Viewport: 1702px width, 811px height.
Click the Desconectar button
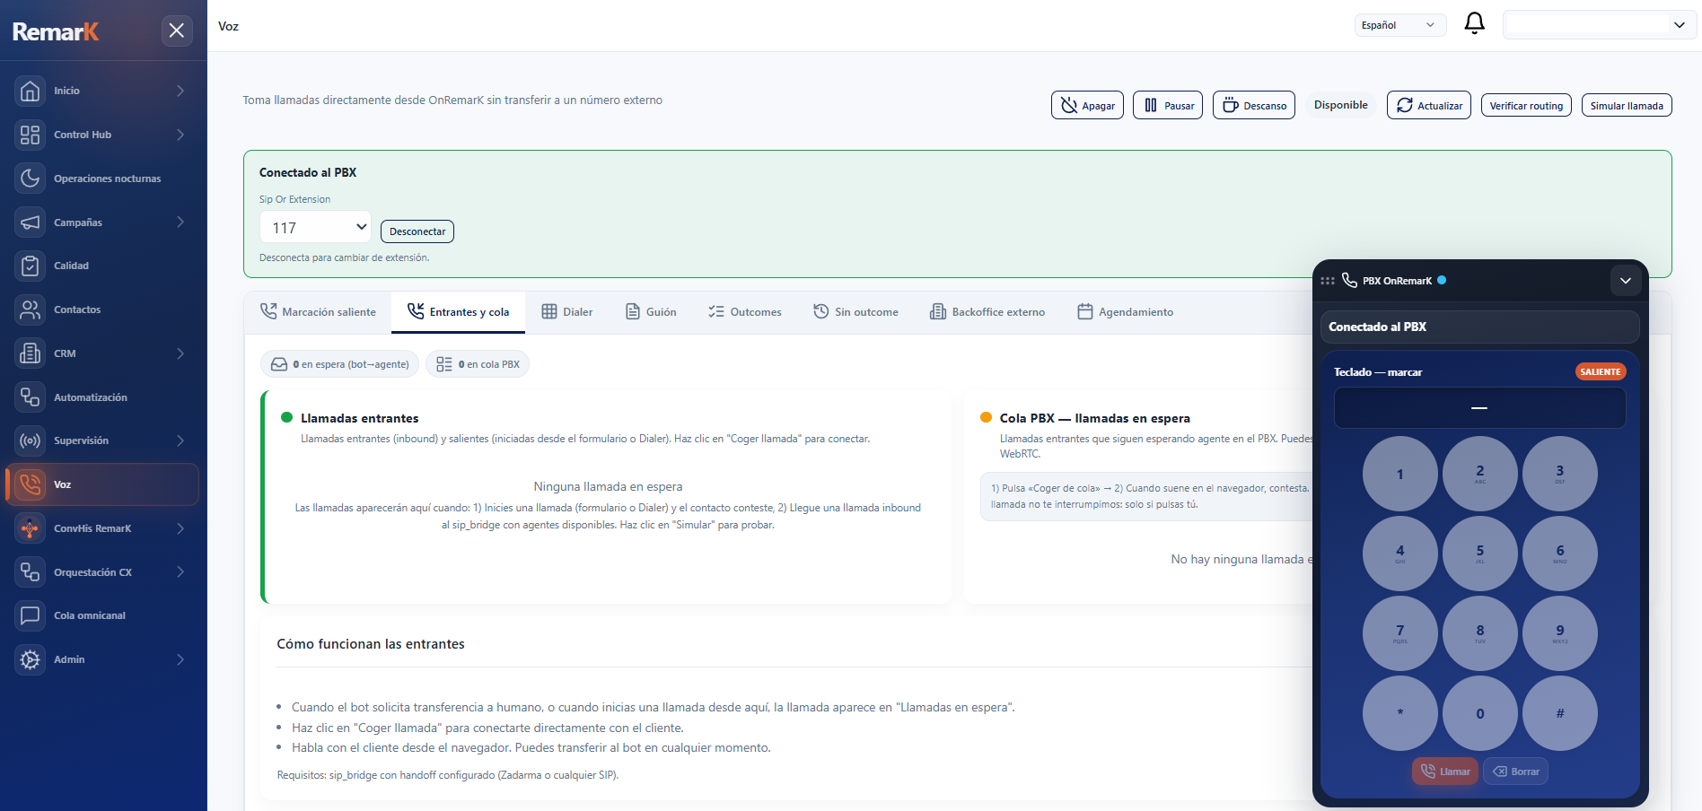click(417, 231)
